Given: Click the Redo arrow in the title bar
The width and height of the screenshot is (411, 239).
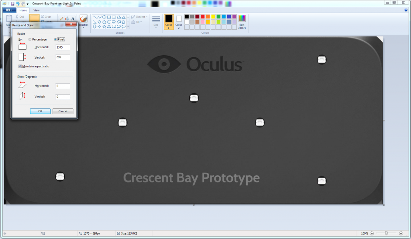Looking at the screenshot, I should pos(23,4).
